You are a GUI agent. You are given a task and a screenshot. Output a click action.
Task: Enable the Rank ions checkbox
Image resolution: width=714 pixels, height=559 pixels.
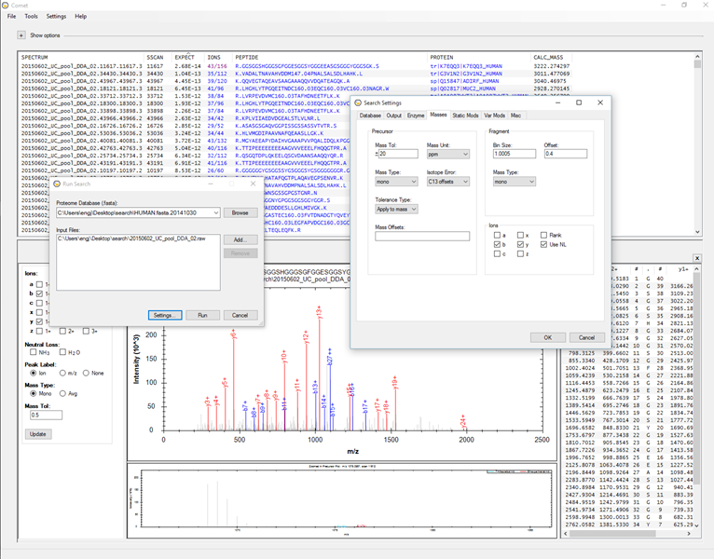click(x=542, y=235)
